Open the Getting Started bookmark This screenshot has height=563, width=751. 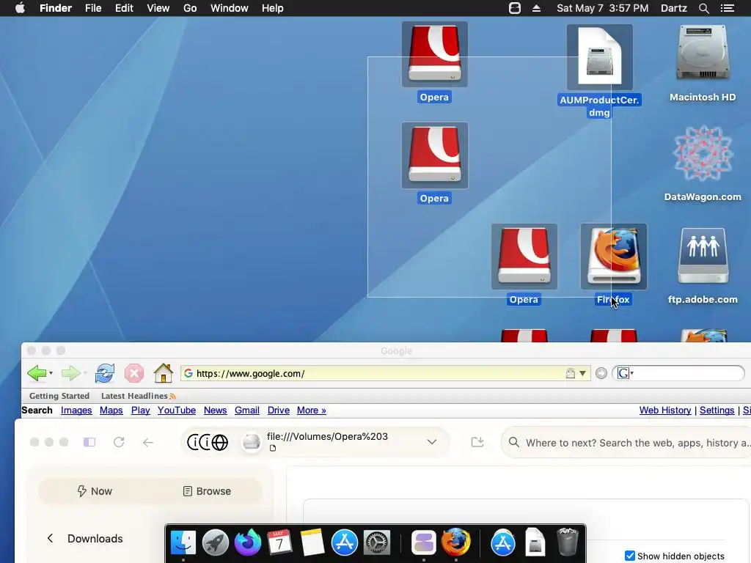click(x=59, y=396)
